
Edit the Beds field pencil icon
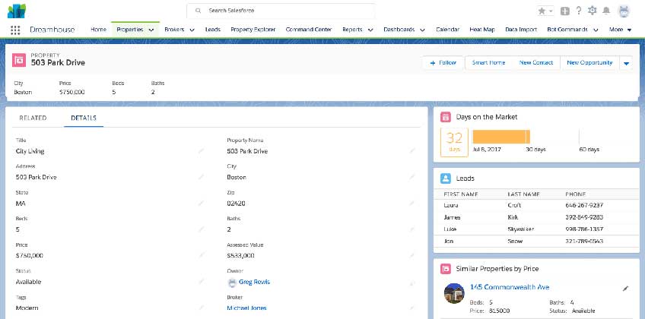[x=201, y=229]
